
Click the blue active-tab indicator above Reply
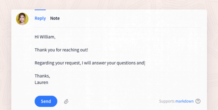(40, 10)
